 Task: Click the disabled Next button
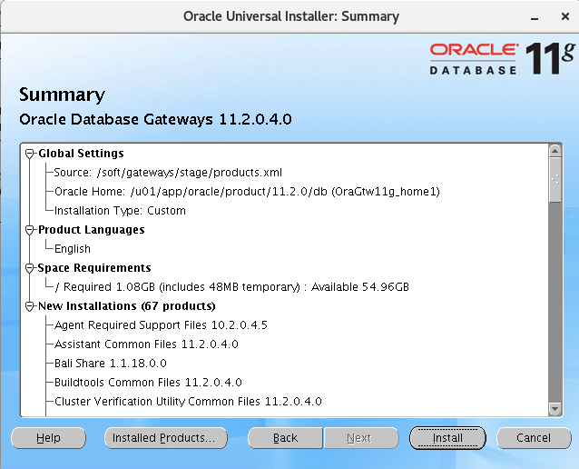click(361, 438)
